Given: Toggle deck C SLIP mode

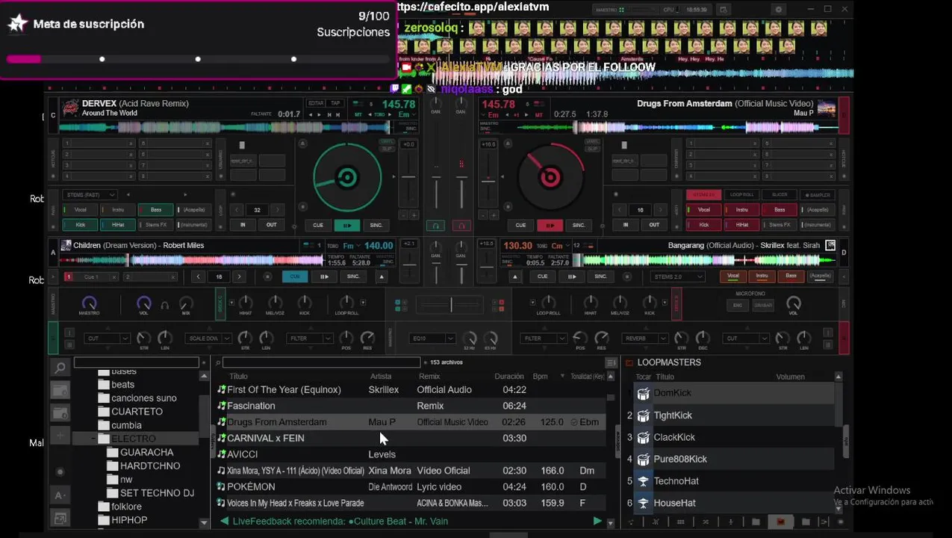Looking at the screenshot, I should tap(386, 149).
